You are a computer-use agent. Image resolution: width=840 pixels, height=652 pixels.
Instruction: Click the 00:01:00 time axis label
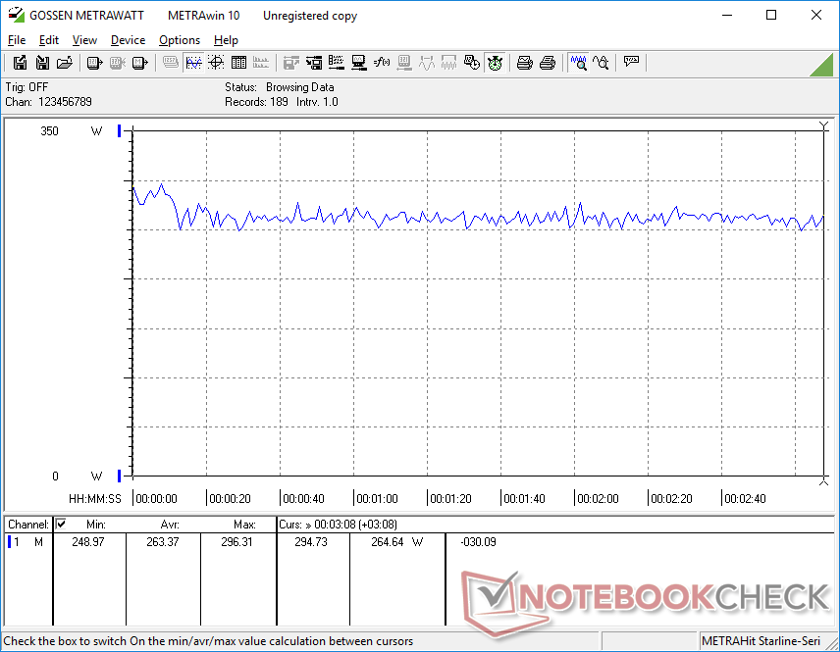click(377, 499)
